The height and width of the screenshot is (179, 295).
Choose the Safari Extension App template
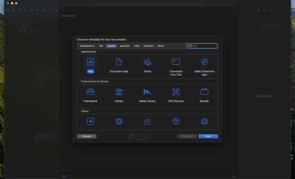pyautogui.click(x=204, y=67)
